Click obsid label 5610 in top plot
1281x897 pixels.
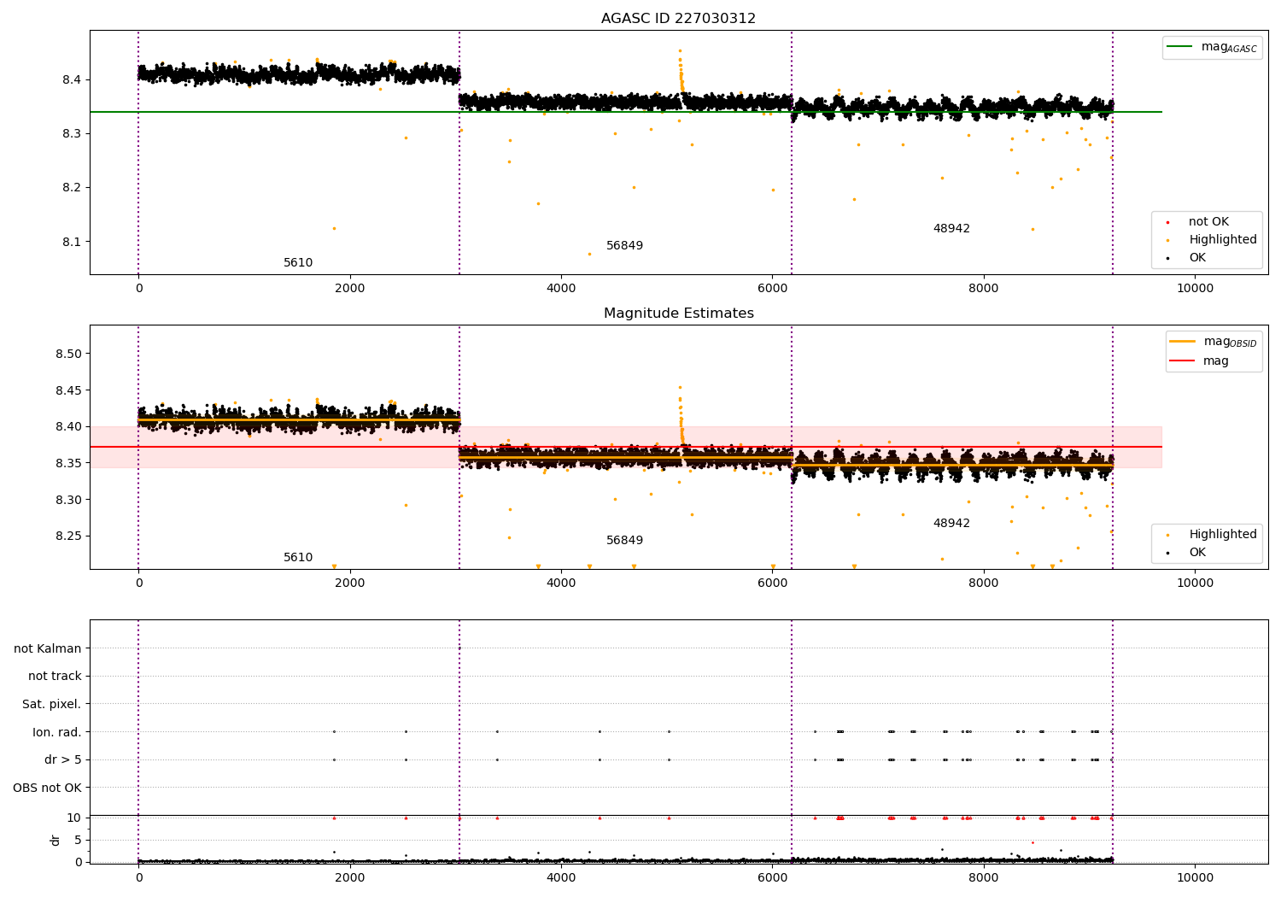pos(298,263)
